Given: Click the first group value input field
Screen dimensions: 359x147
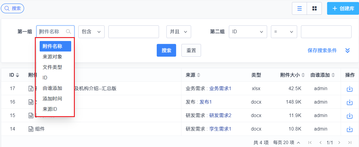Looking at the screenshot, I should [x=134, y=32].
